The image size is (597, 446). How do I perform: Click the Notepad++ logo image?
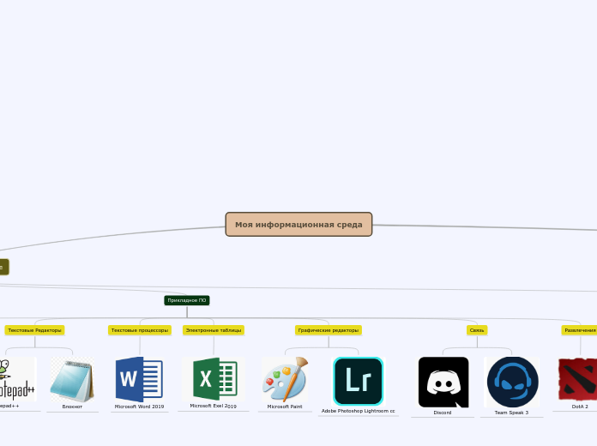(17, 378)
